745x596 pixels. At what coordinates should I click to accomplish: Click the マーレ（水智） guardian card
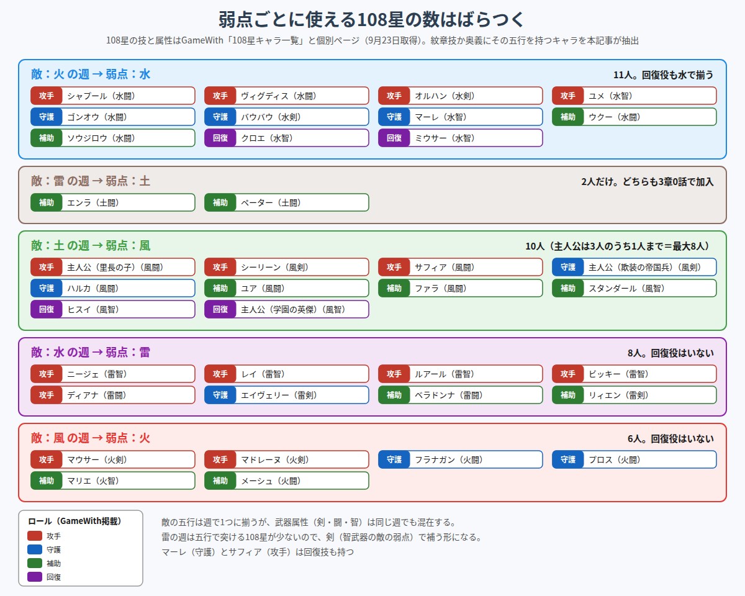461,117
